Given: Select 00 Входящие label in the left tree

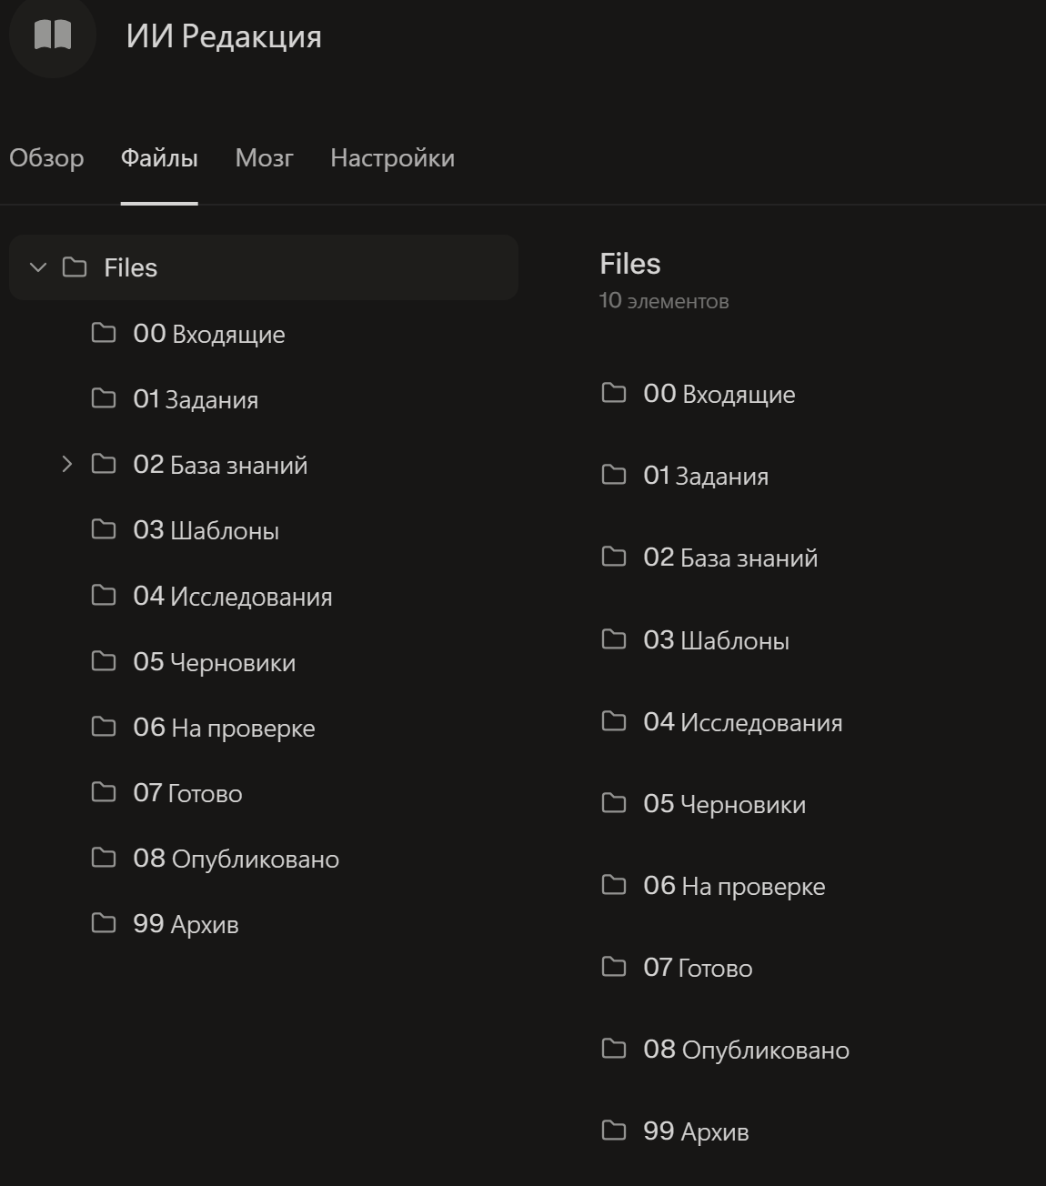Looking at the screenshot, I should pyautogui.click(x=209, y=334).
